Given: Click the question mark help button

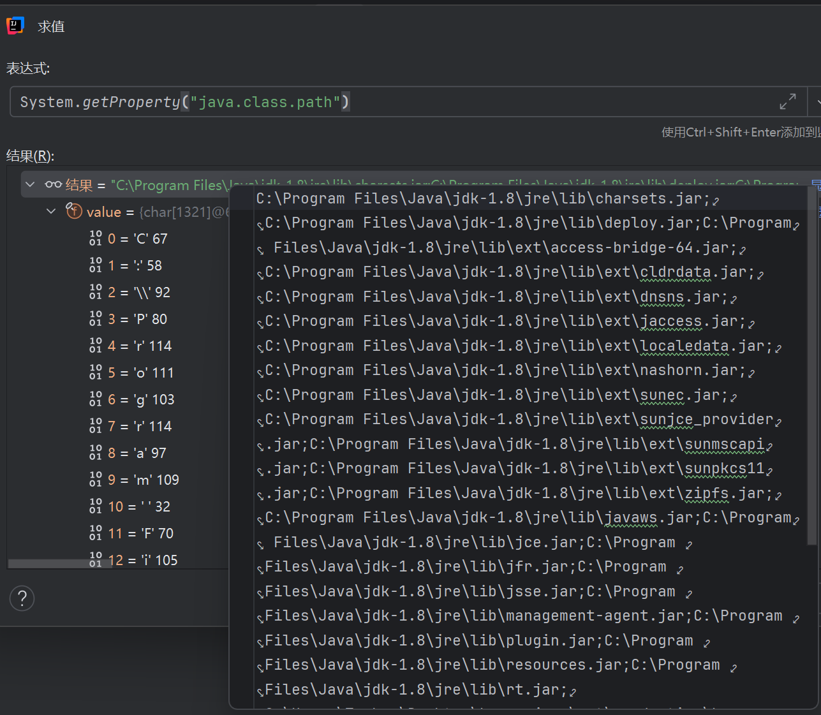Looking at the screenshot, I should pyautogui.click(x=22, y=598).
